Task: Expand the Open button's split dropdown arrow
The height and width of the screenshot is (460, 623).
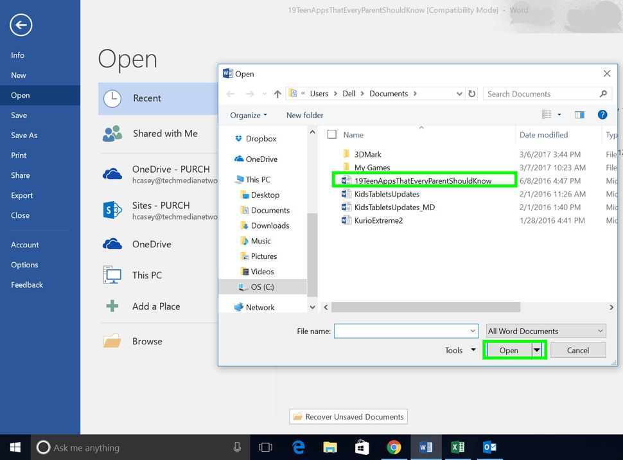Action: coord(537,349)
